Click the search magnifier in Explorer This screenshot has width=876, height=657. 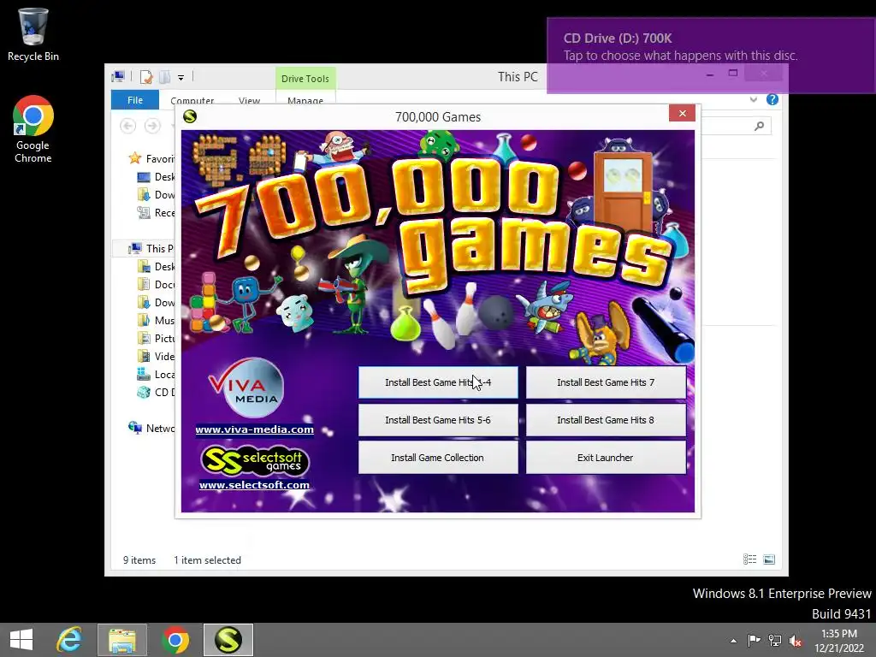[759, 127]
